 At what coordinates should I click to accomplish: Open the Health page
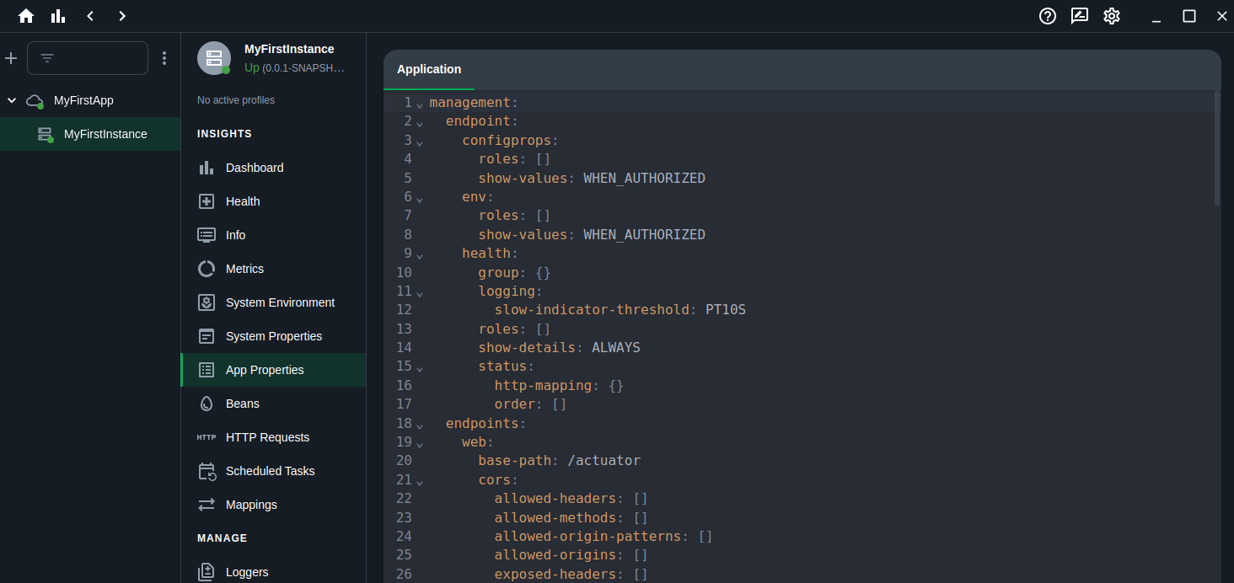(274, 201)
